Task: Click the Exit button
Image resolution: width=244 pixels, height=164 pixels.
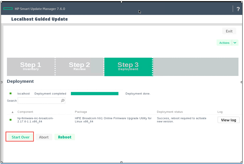Action: tap(229, 31)
